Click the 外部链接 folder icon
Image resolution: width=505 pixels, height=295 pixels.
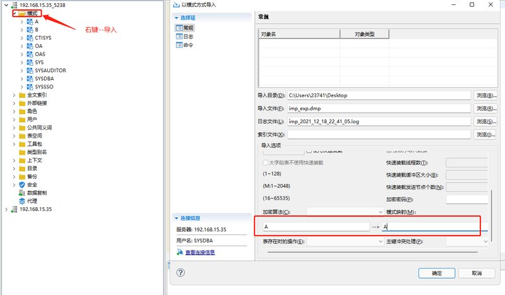tap(22, 103)
